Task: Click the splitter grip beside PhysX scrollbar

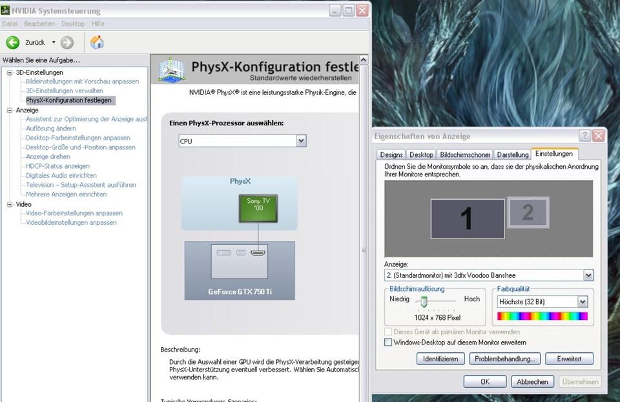Action: tap(364, 249)
